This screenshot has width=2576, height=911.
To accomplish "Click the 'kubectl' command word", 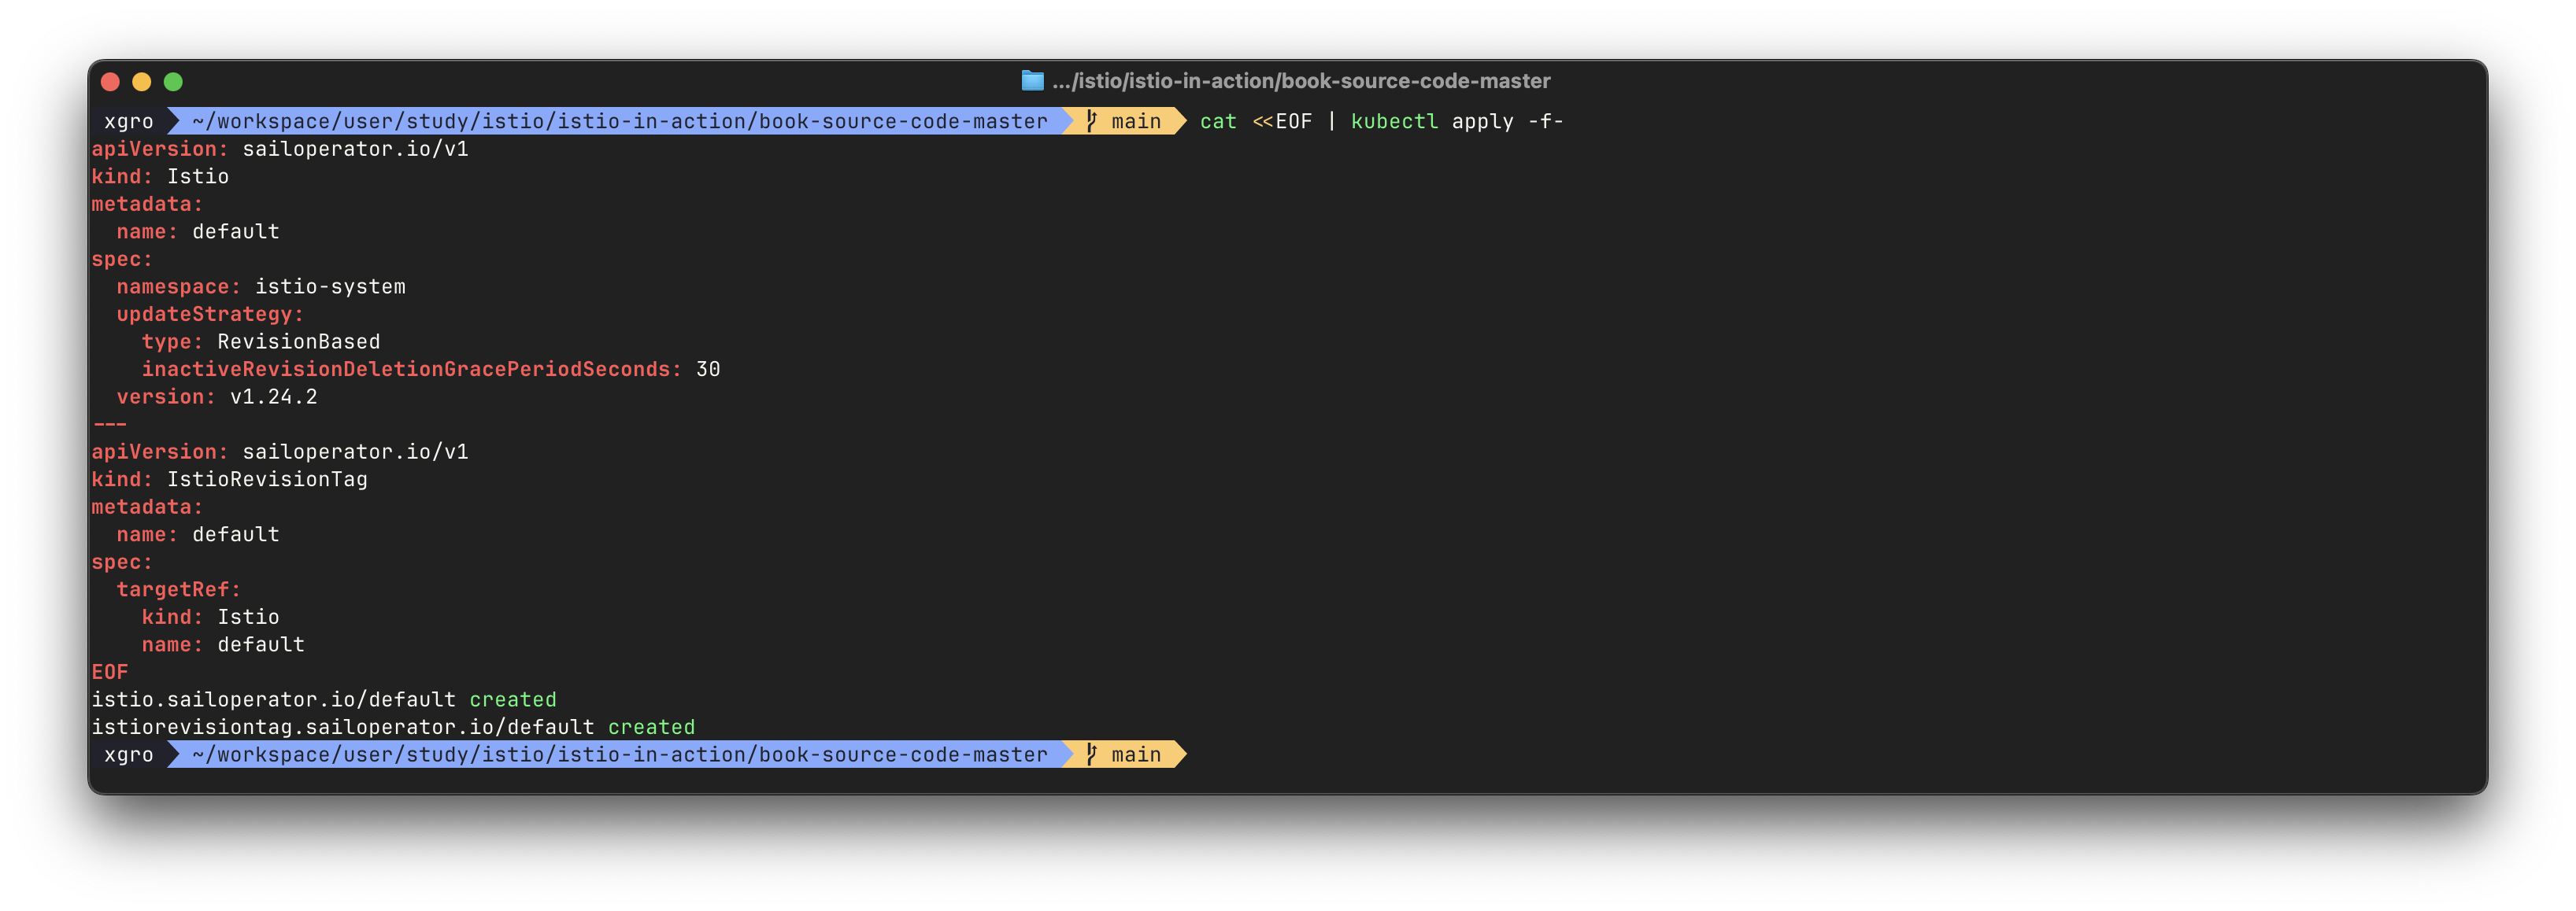I will click(x=1394, y=121).
